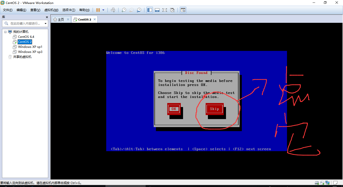343x187 pixels.
Task: Open the 选项卡(T) menu
Action: coord(69,10)
